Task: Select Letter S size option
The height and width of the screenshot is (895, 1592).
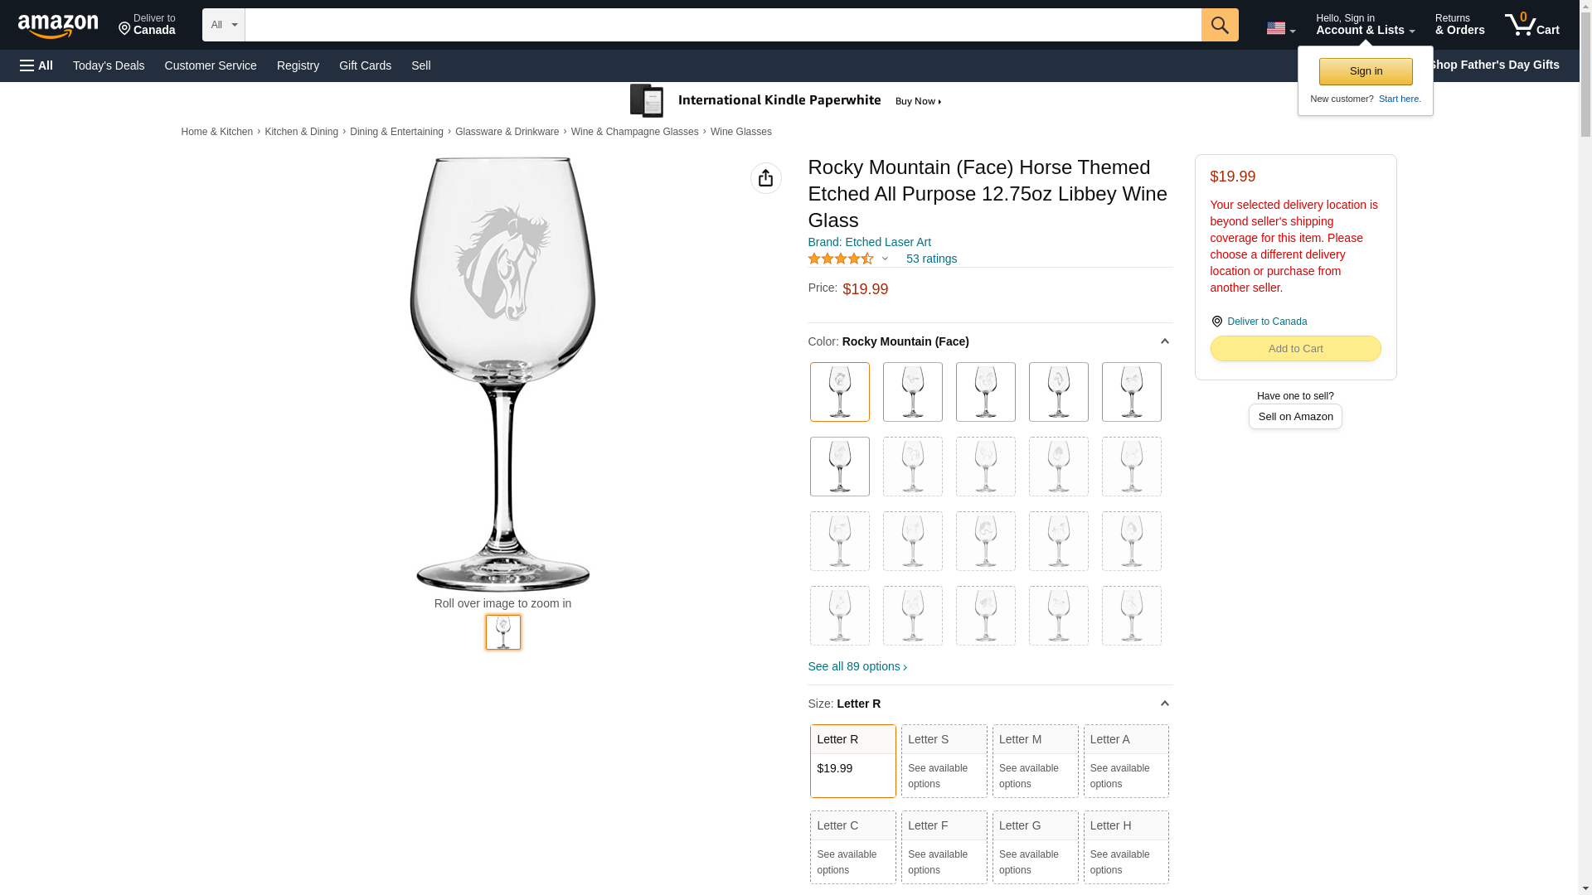Action: (944, 761)
